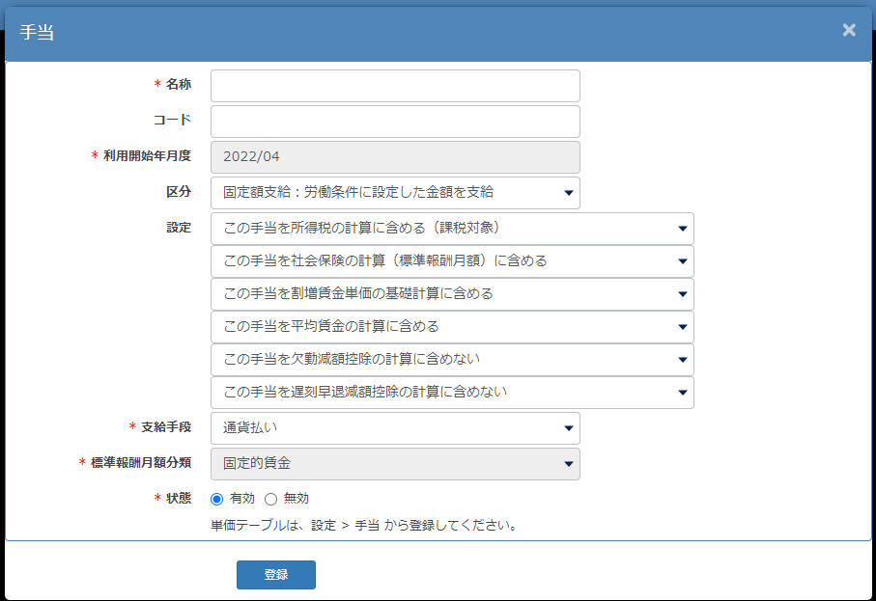Open the 区分 dropdown
Screen dimensions: 876x601
[395, 193]
